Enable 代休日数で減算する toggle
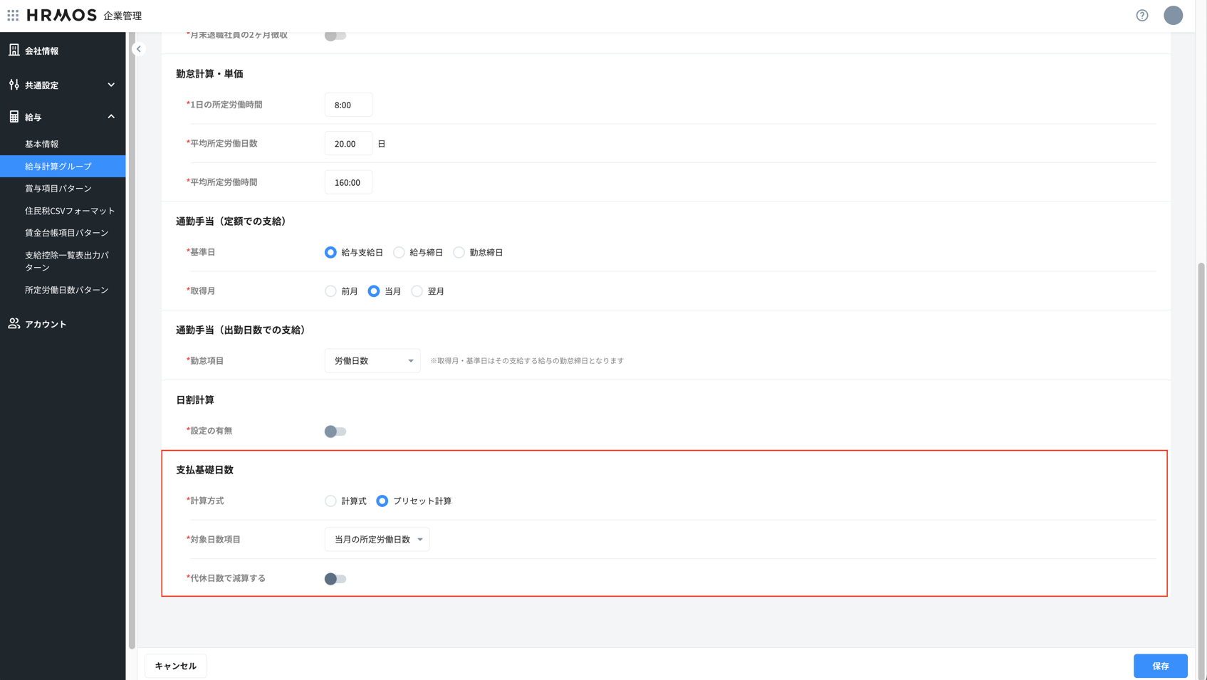This screenshot has height=680, width=1207. click(335, 579)
